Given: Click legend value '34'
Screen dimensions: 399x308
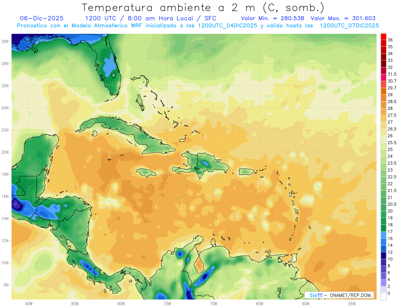Looking at the screenshot, I should (390, 53).
